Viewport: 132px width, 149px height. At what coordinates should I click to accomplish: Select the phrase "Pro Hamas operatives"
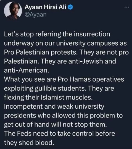pos(91,79)
